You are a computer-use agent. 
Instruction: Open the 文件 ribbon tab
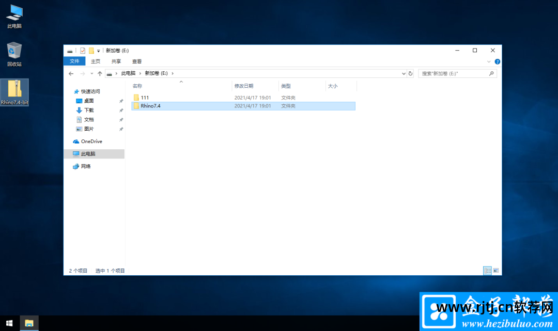[x=74, y=61]
